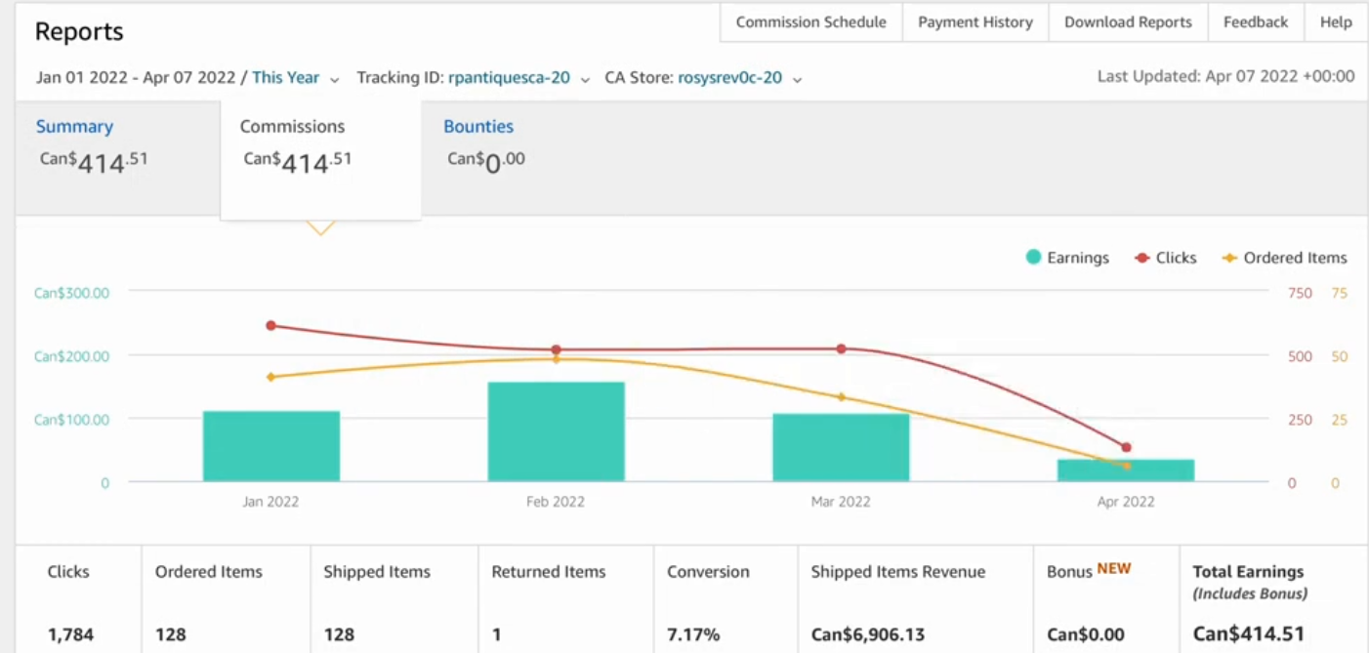
Task: Click the Last Updated timestamp text
Action: click(x=1225, y=76)
